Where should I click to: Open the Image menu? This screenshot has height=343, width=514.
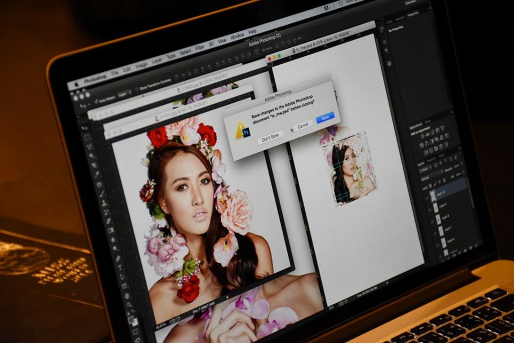pos(141,65)
